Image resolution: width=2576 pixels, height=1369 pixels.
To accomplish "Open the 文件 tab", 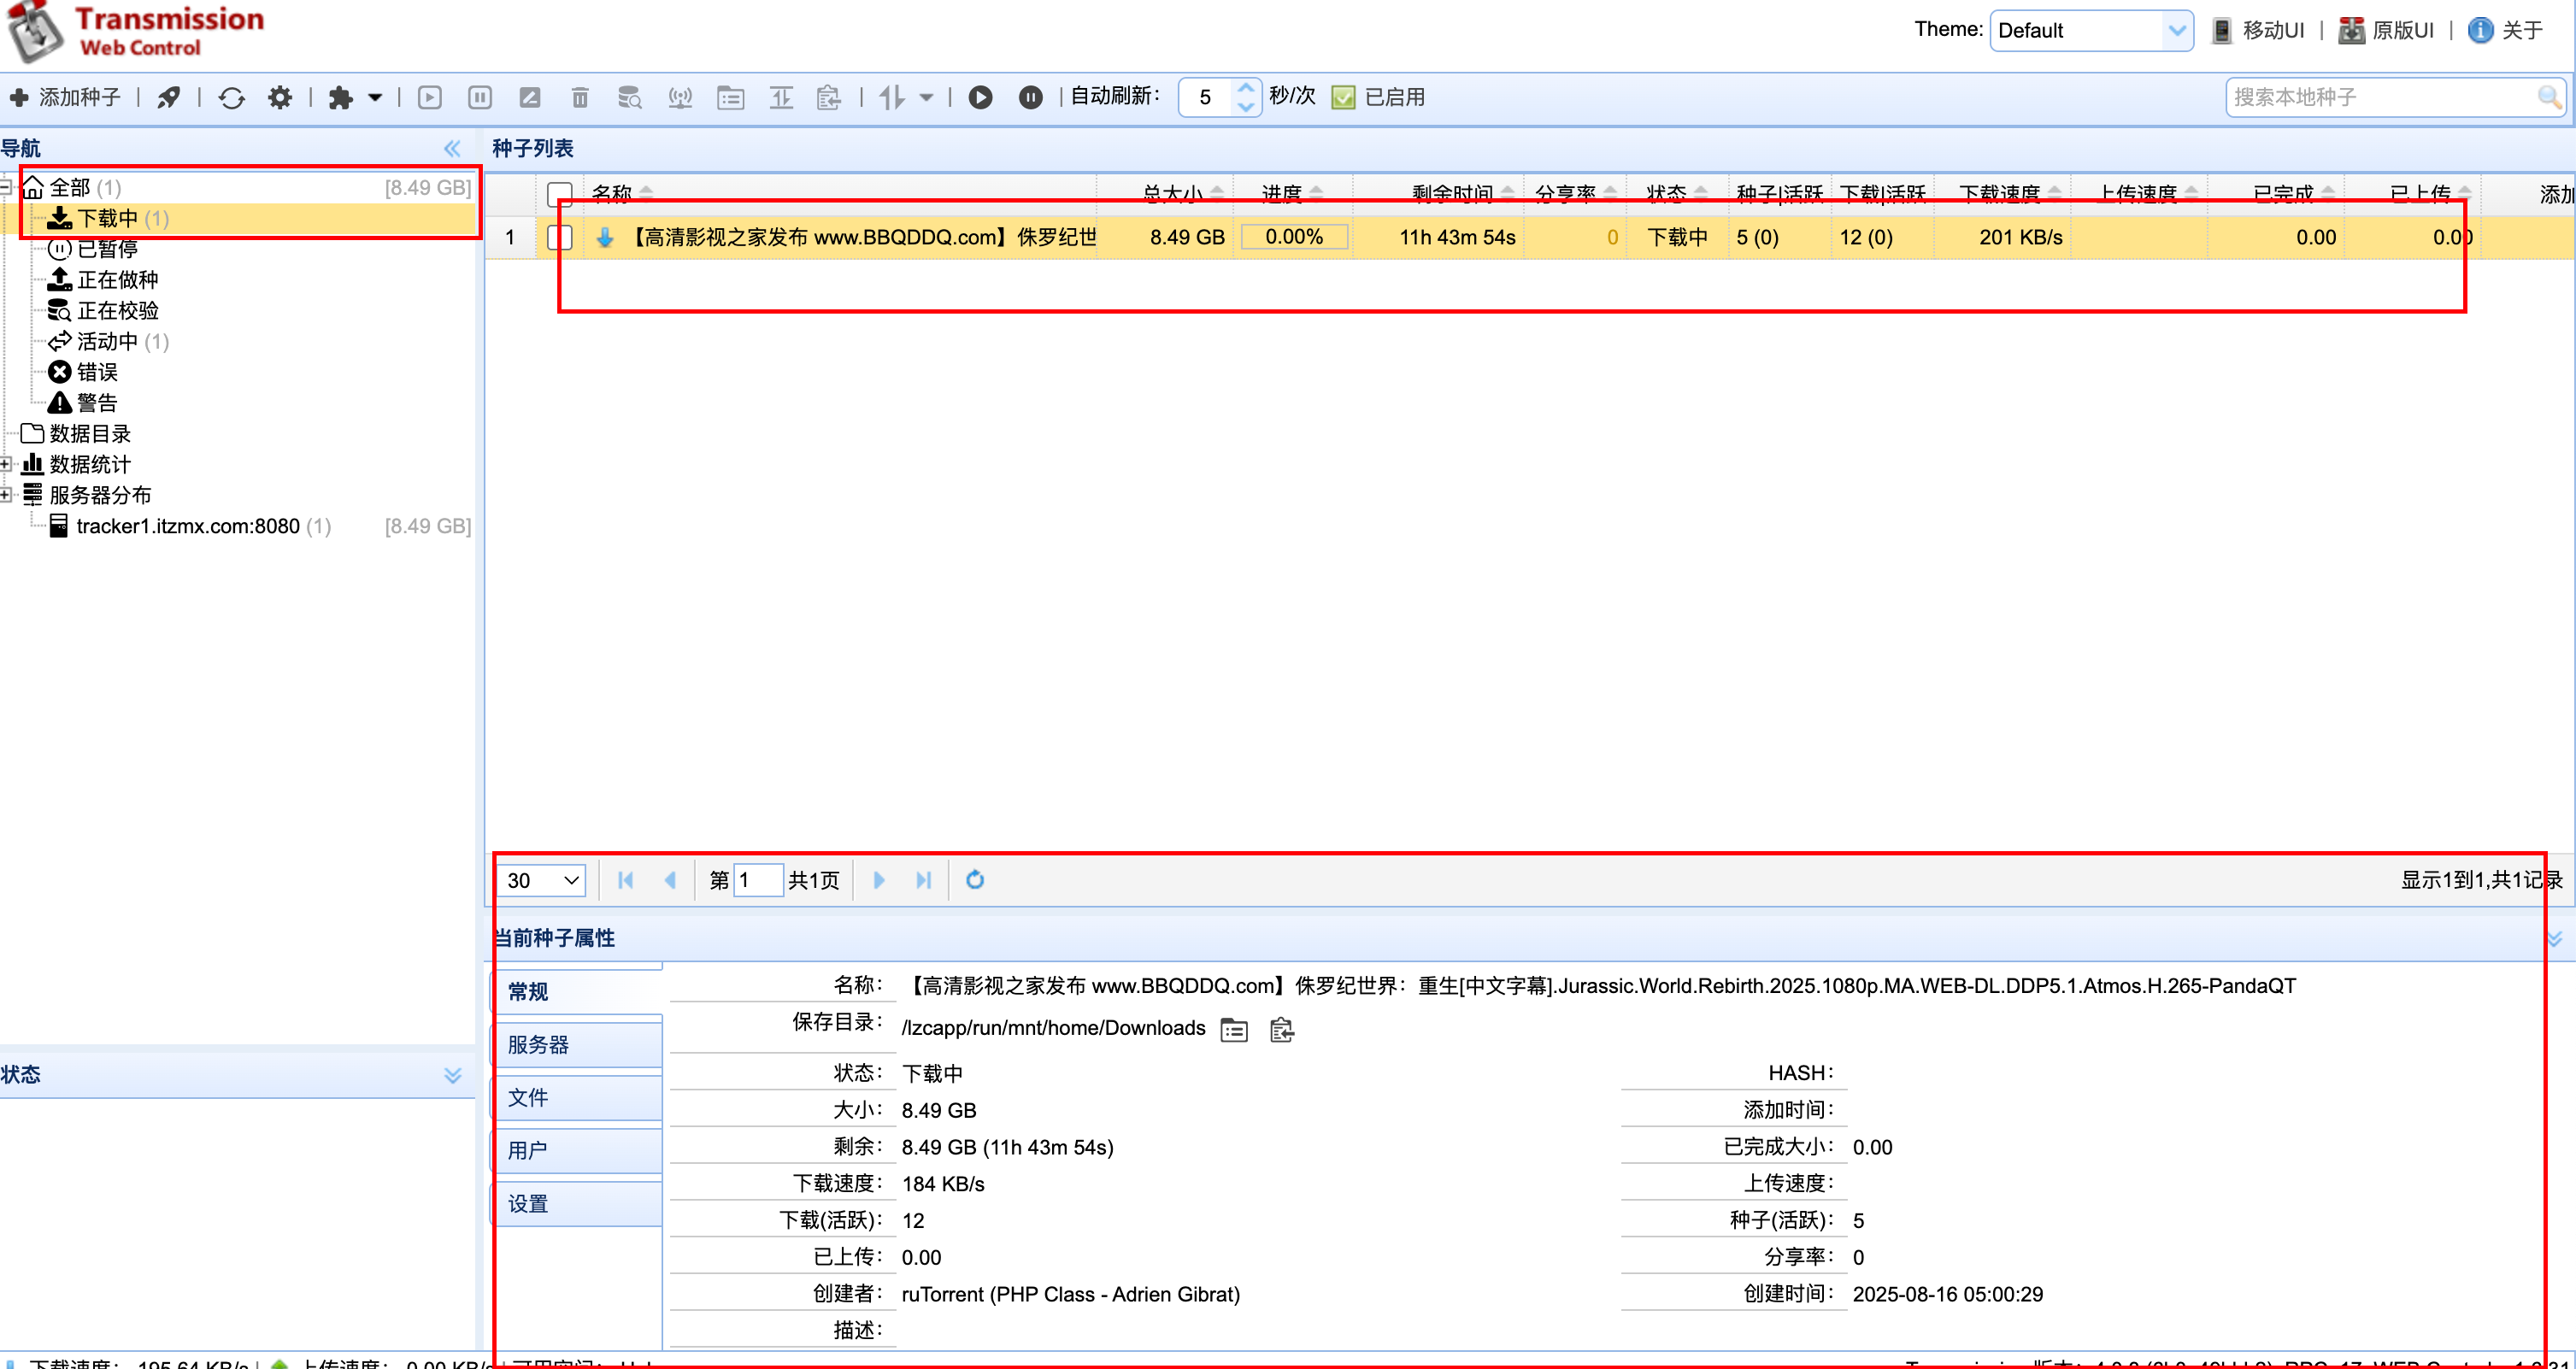I will [x=578, y=1098].
